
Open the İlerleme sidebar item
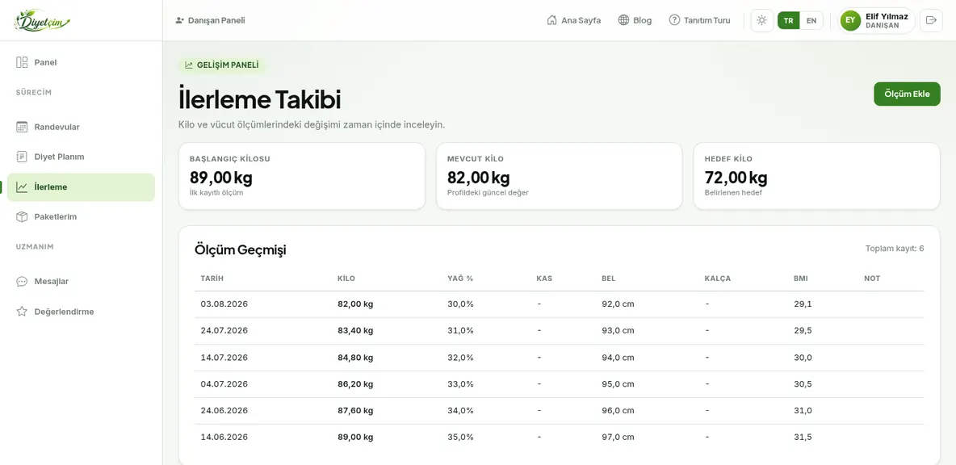click(81, 187)
